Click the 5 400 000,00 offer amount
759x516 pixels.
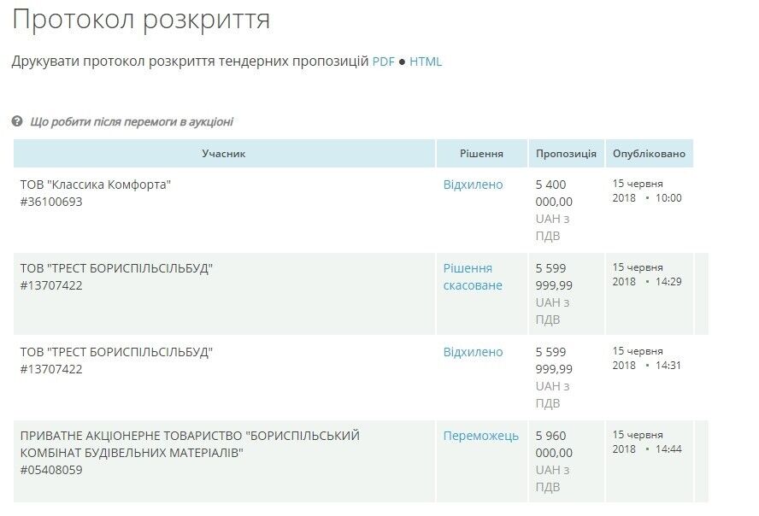(554, 193)
